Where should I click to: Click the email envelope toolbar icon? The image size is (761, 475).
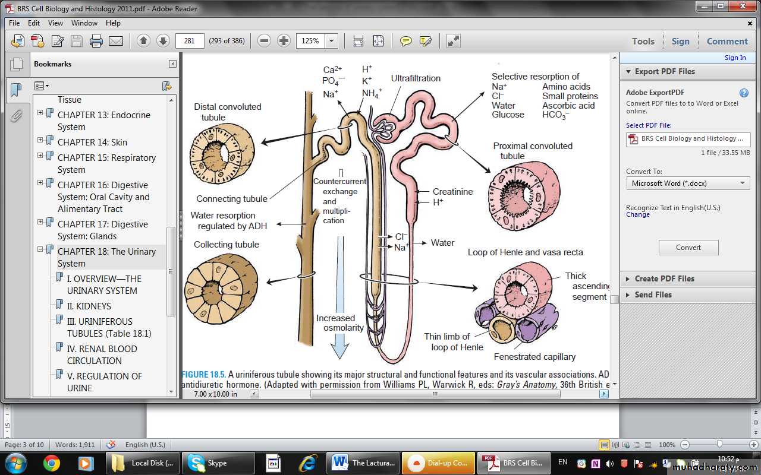(116, 41)
